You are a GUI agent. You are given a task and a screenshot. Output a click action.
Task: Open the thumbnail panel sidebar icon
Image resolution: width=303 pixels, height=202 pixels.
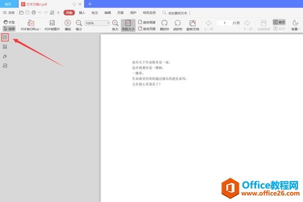pyautogui.click(x=5, y=46)
